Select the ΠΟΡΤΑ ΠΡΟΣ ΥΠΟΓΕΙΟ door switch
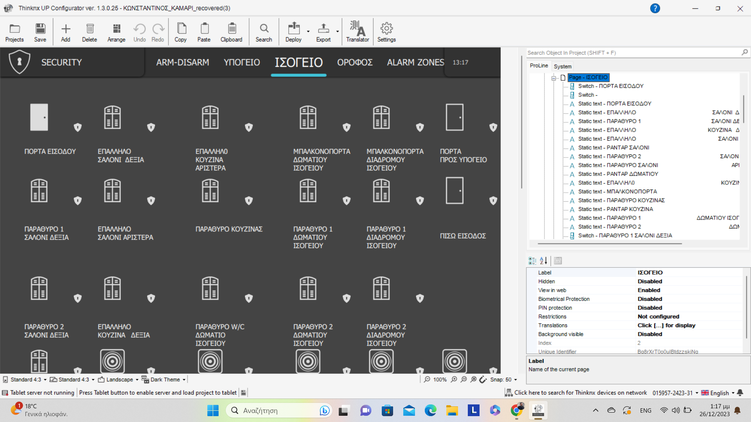751x422 pixels. click(455, 117)
